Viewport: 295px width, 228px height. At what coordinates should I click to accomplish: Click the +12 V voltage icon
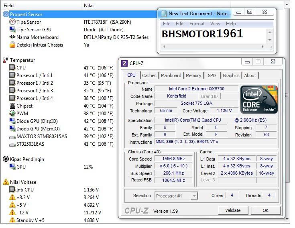click(x=12, y=212)
